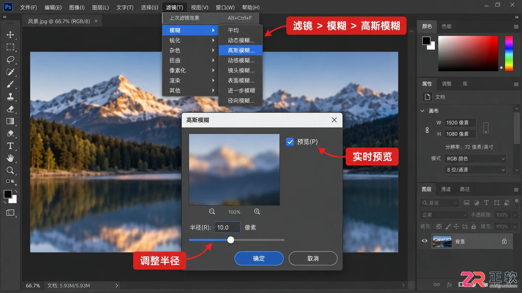Click the smart object filter icon

click(x=507, y=203)
